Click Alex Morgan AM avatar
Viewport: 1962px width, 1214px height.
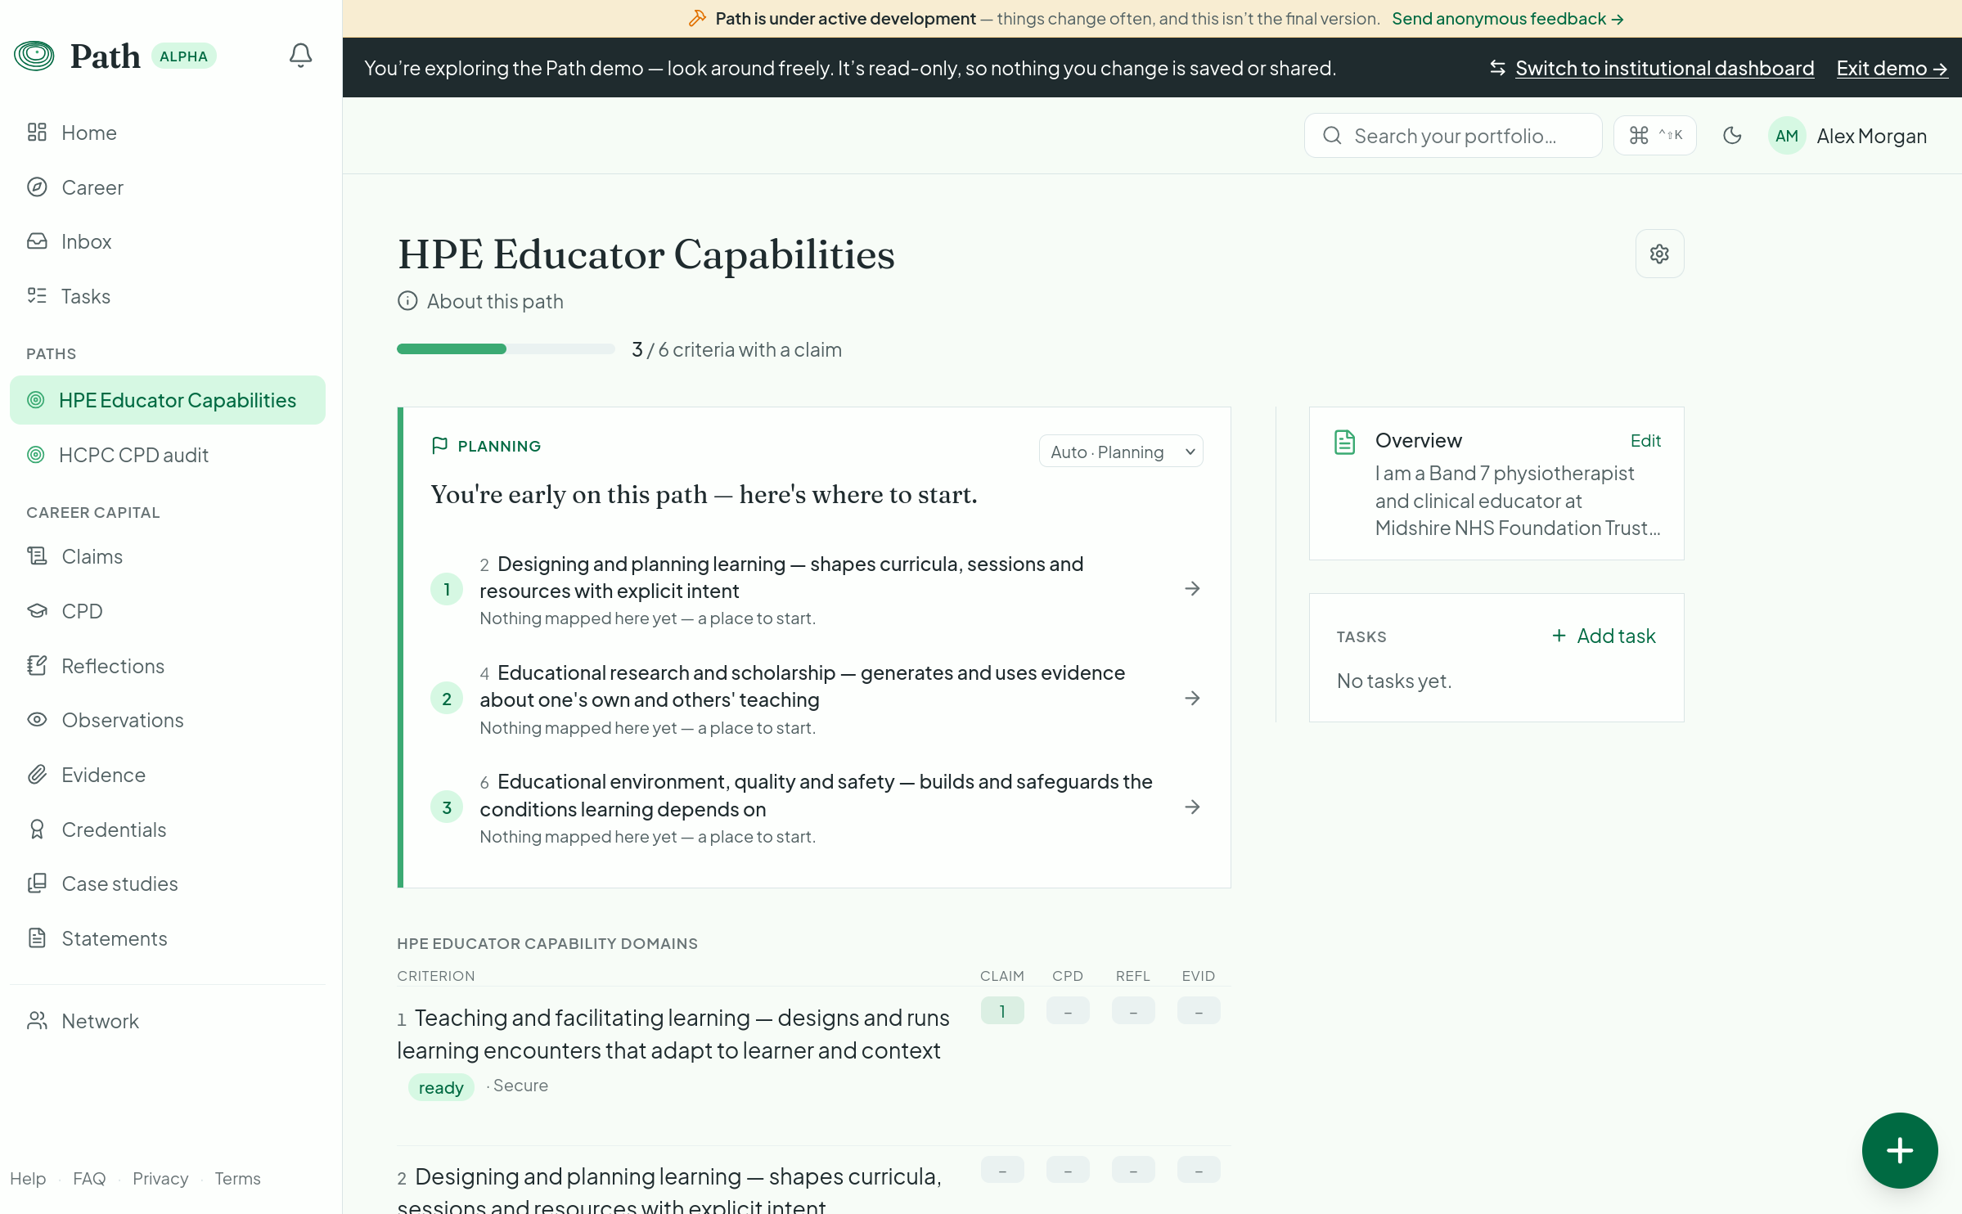(x=1787, y=136)
